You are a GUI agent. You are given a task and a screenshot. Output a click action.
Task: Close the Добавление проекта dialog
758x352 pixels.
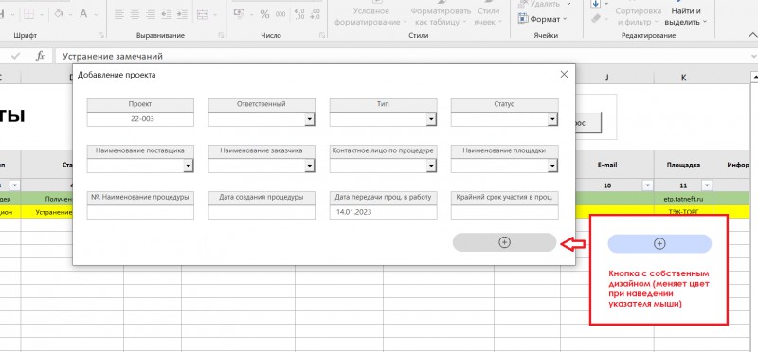pyautogui.click(x=564, y=75)
